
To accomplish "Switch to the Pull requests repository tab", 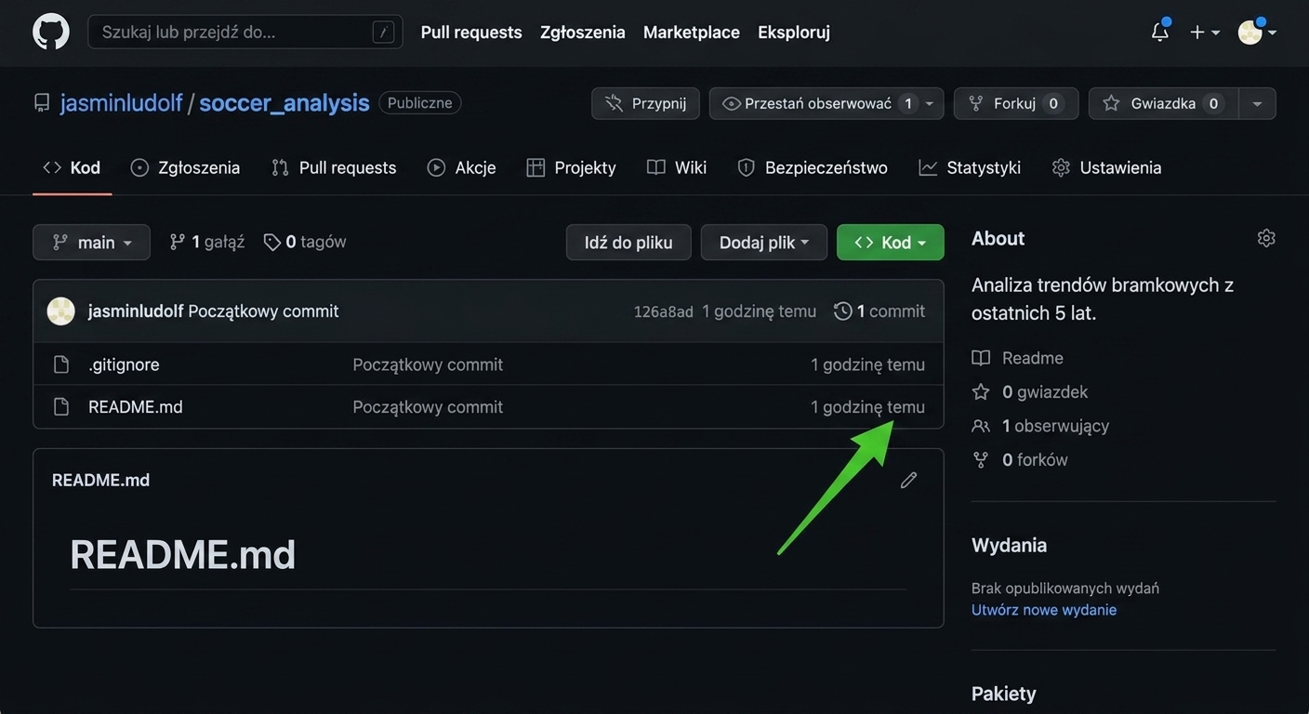I will click(334, 167).
